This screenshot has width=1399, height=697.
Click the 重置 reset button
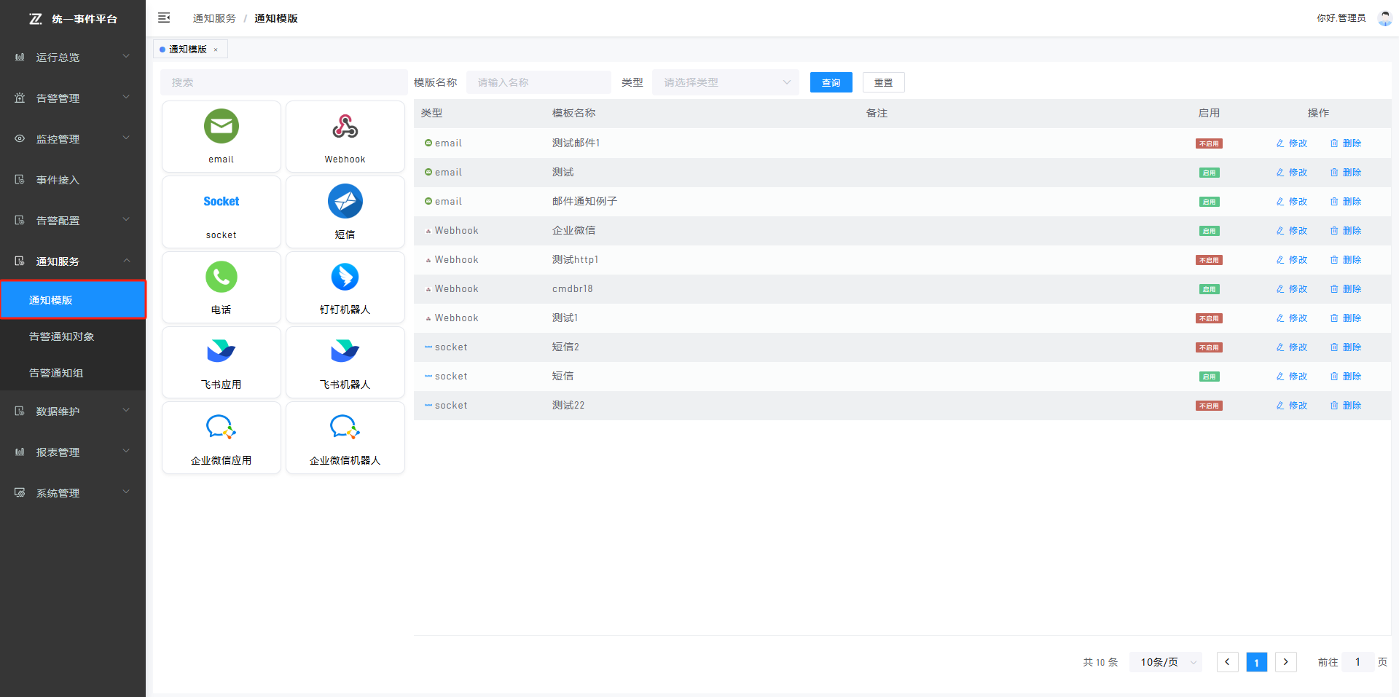(x=884, y=82)
